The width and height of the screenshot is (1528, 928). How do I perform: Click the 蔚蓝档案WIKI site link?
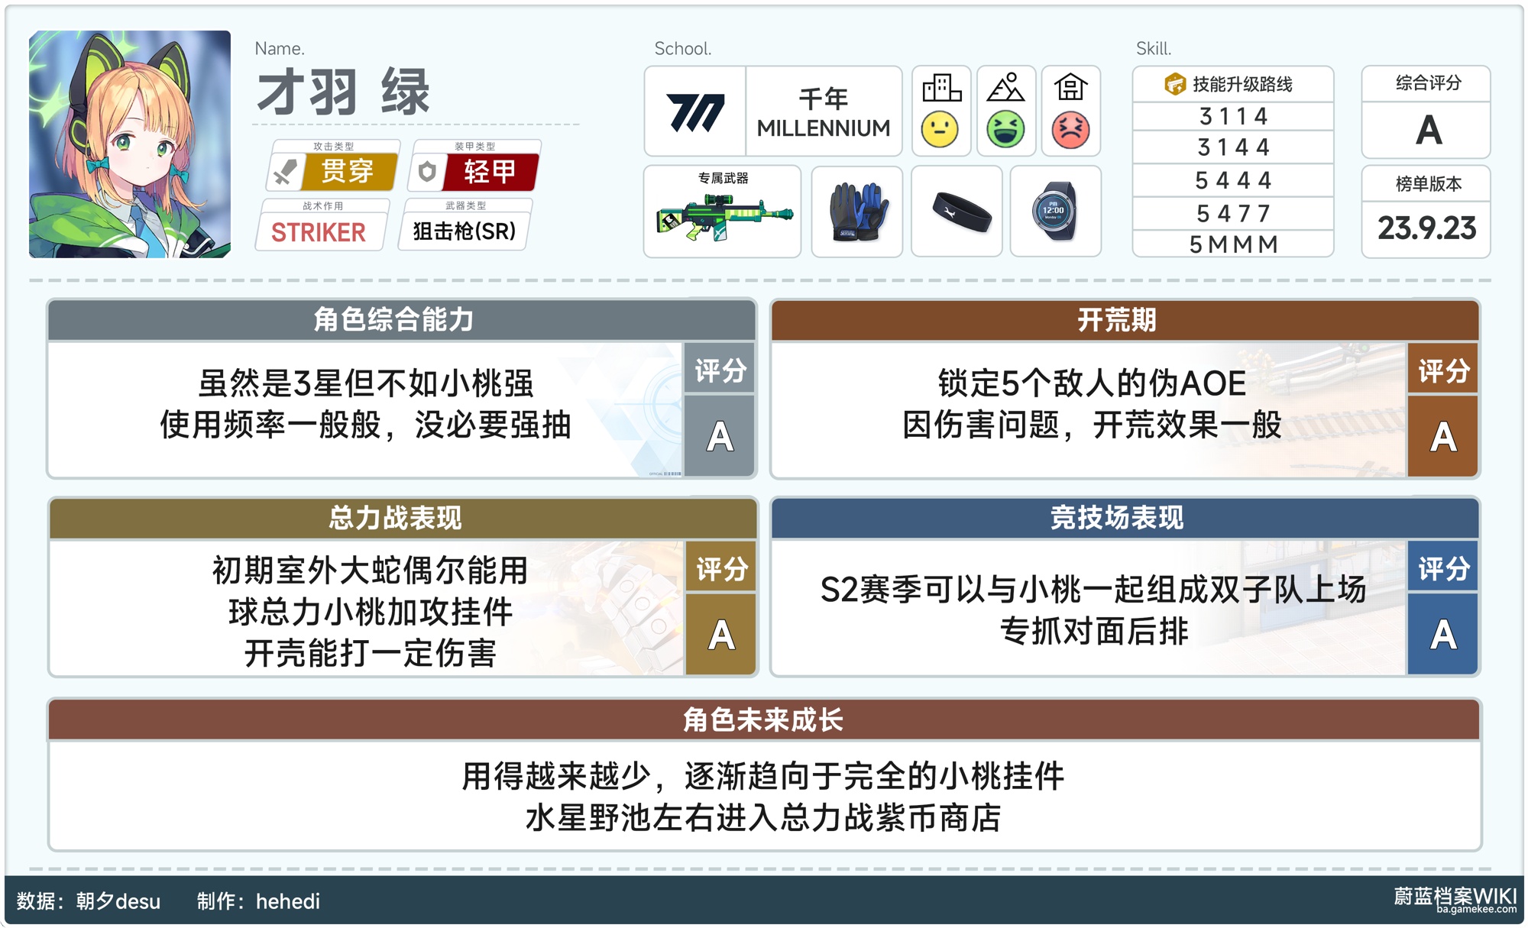click(x=1454, y=898)
